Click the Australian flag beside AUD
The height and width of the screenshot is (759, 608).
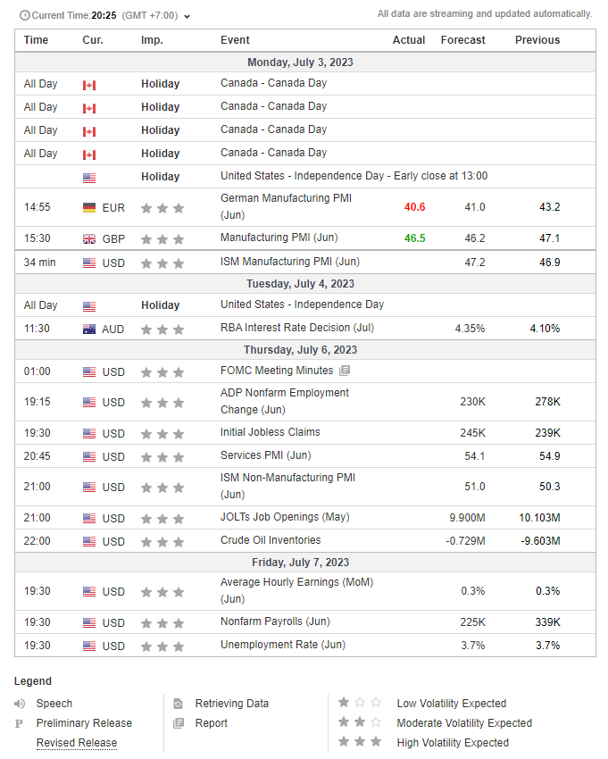(x=89, y=329)
